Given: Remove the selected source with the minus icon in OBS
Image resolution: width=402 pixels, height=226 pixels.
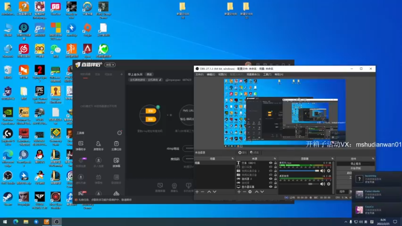Looking at the screenshot, I should (244, 192).
